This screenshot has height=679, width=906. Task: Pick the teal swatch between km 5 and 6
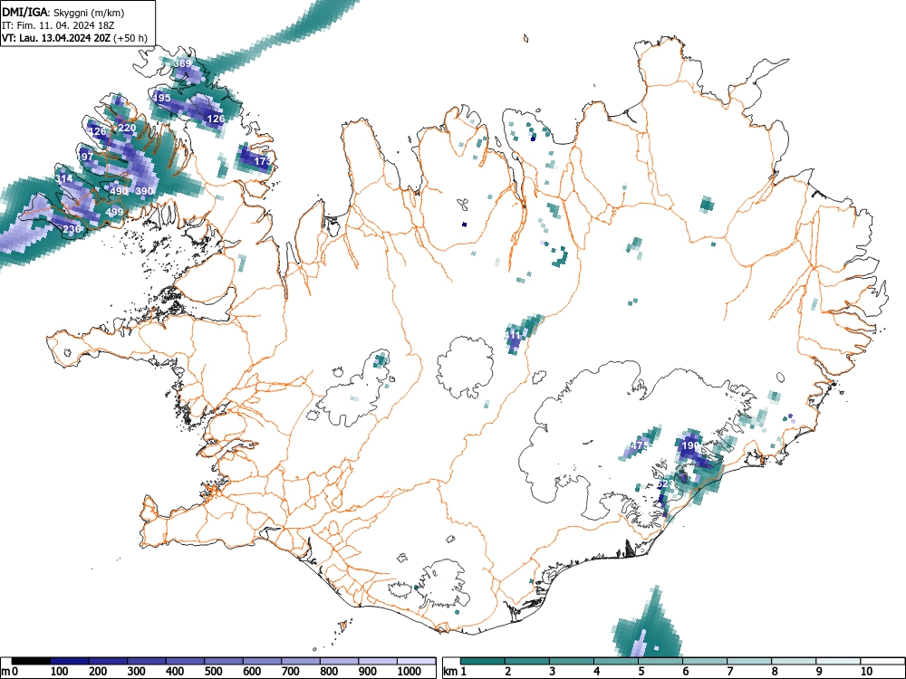(660, 661)
